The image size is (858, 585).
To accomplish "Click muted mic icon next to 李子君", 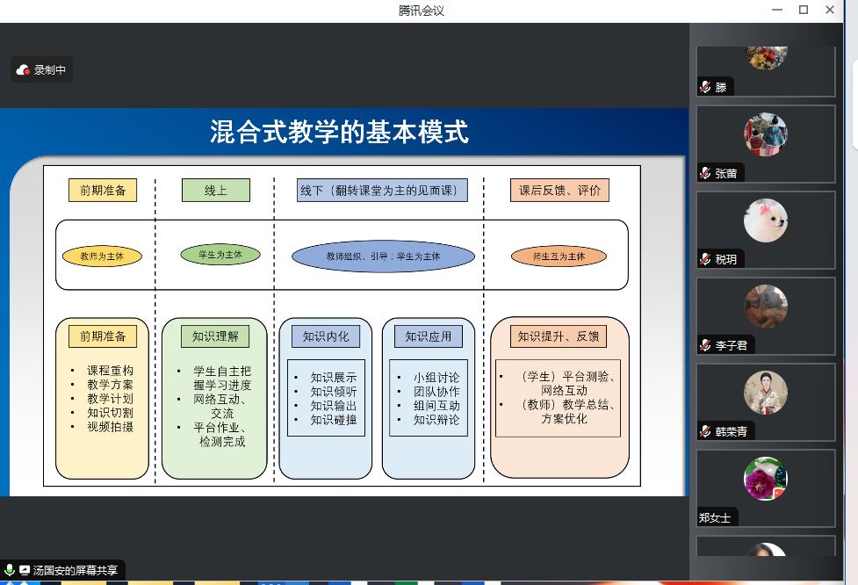I will 705,345.
